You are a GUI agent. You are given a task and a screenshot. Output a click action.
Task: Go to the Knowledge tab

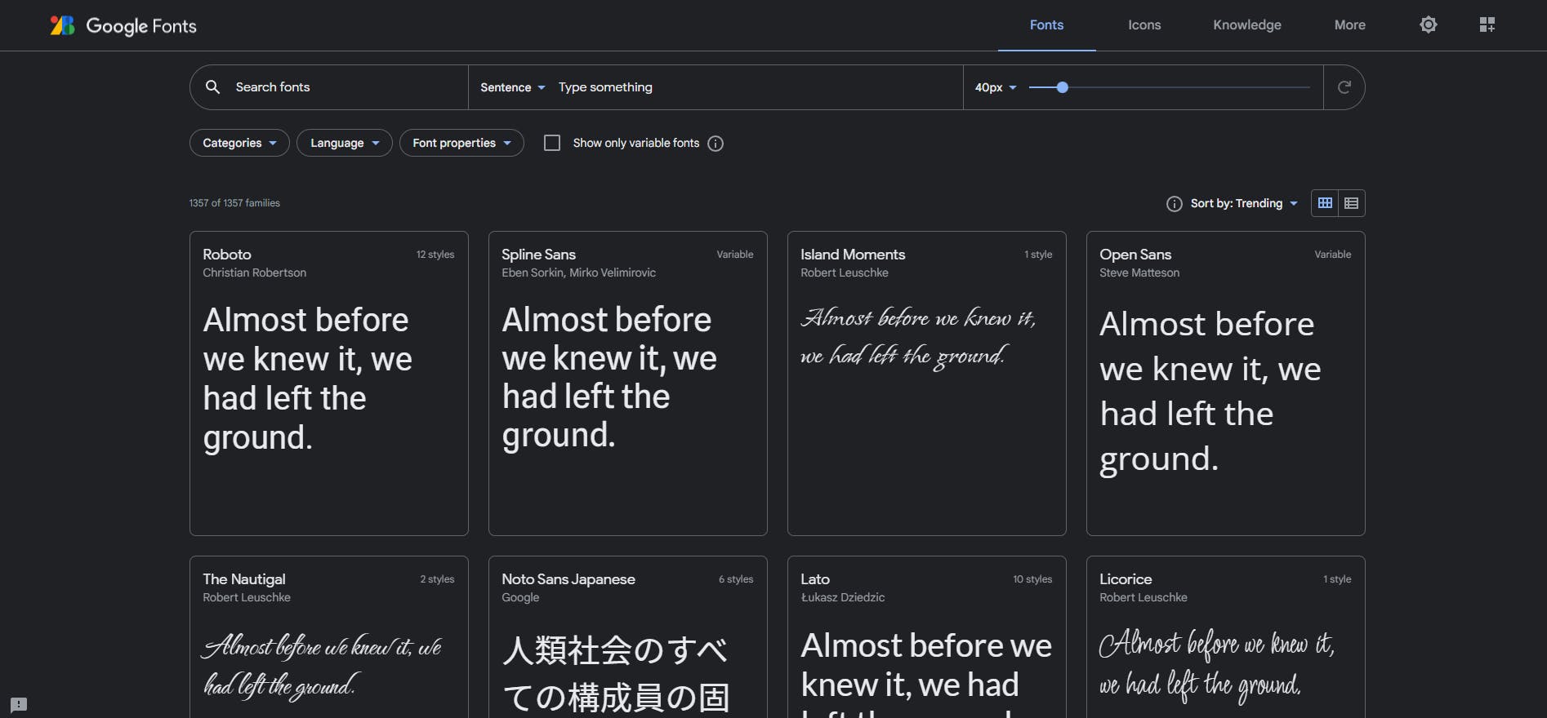[1246, 25]
